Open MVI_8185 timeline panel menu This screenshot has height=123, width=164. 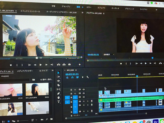(76, 70)
